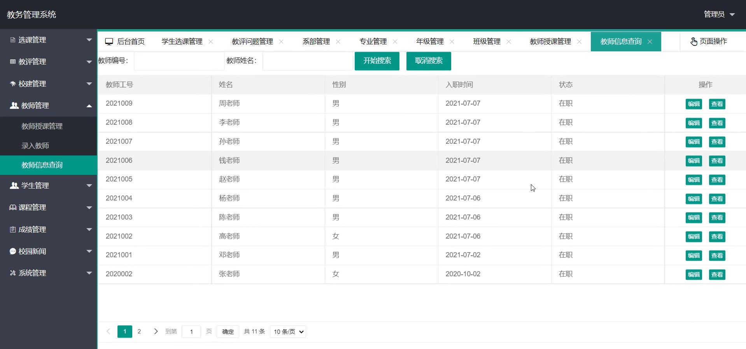Switch to the 专业管理 tab

373,42
